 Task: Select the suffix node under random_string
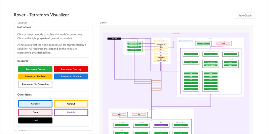click(x=203, y=44)
